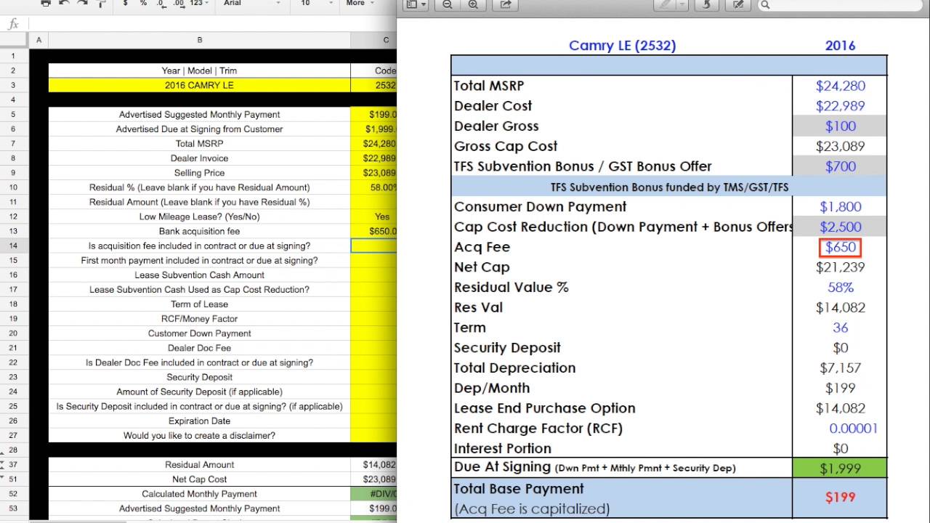This screenshot has height=523, width=930.
Task: Click 'Camry LE (2532)' heading in the PDF
Action: [x=622, y=45]
